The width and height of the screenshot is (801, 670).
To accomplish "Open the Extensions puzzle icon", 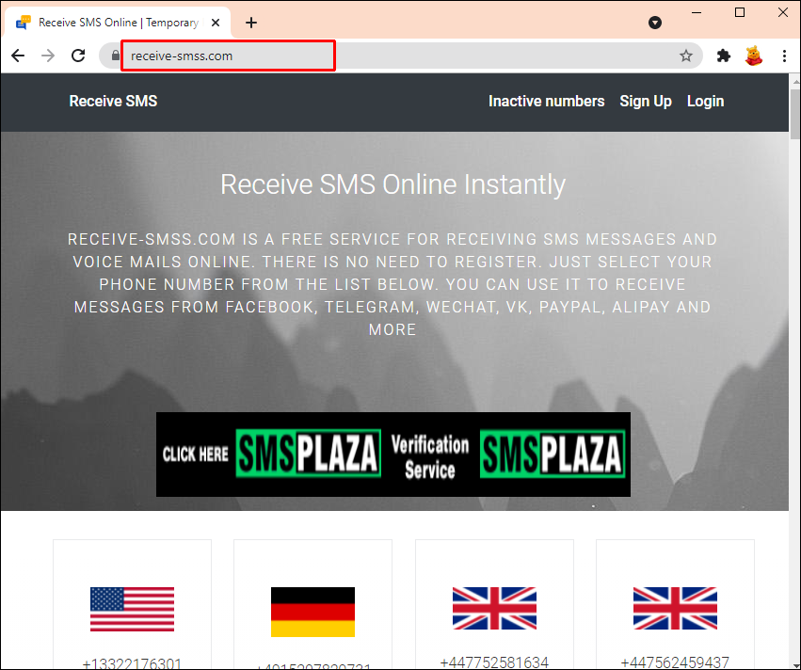I will [724, 56].
